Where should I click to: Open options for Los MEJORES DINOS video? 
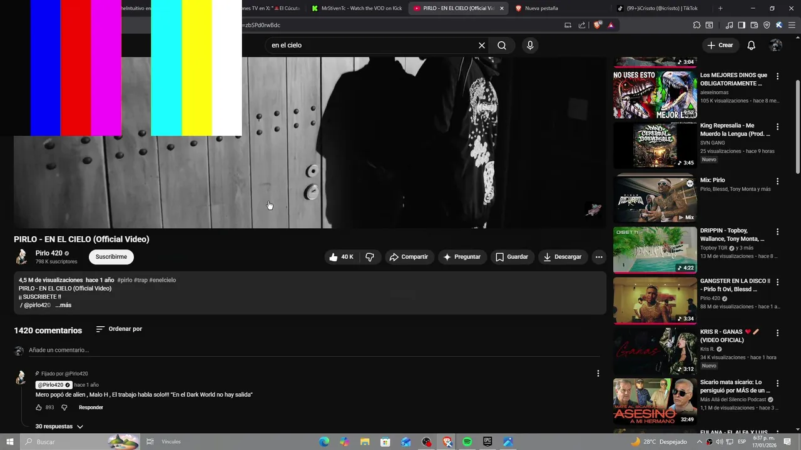(778, 76)
